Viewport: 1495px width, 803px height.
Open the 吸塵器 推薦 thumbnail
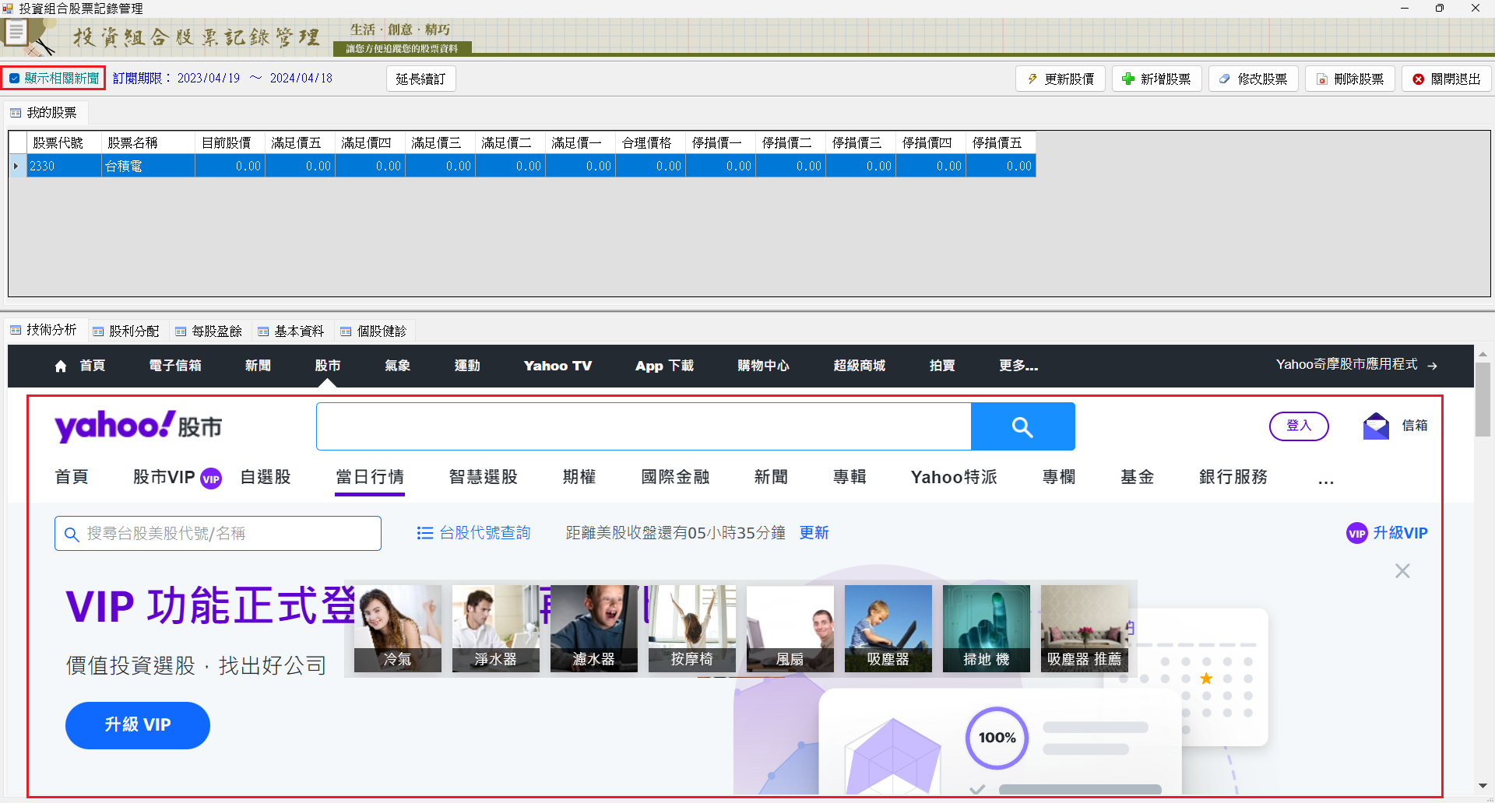1085,629
